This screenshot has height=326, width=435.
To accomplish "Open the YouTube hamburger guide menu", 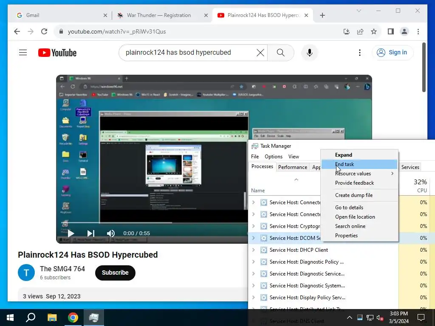I will pyautogui.click(x=23, y=52).
